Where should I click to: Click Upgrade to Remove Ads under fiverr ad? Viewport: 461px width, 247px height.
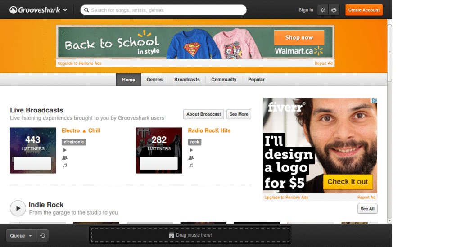pyautogui.click(x=286, y=198)
